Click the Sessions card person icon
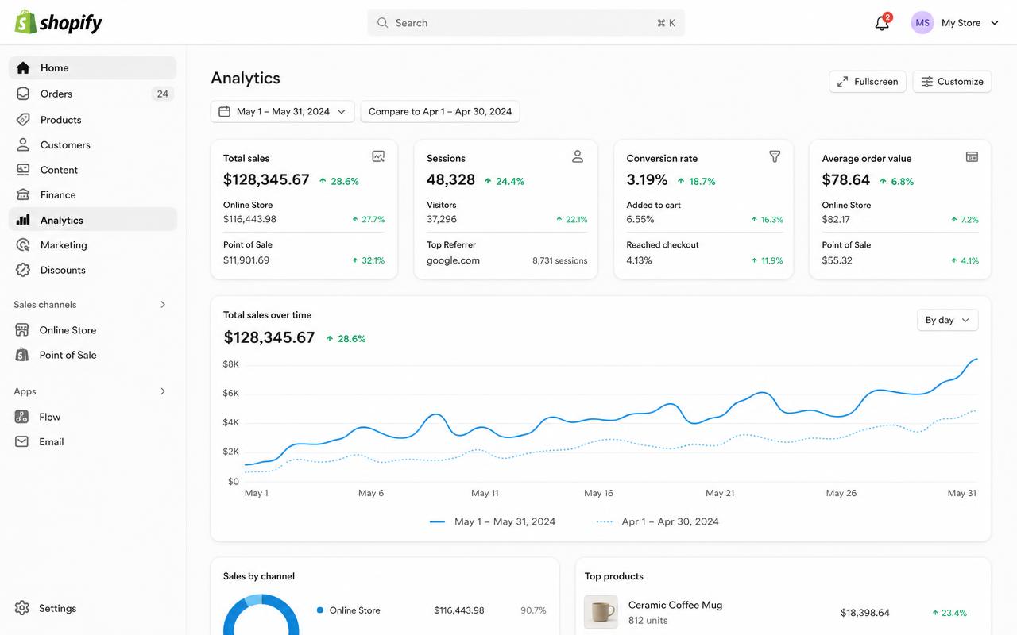Image resolution: width=1017 pixels, height=635 pixels. click(578, 157)
